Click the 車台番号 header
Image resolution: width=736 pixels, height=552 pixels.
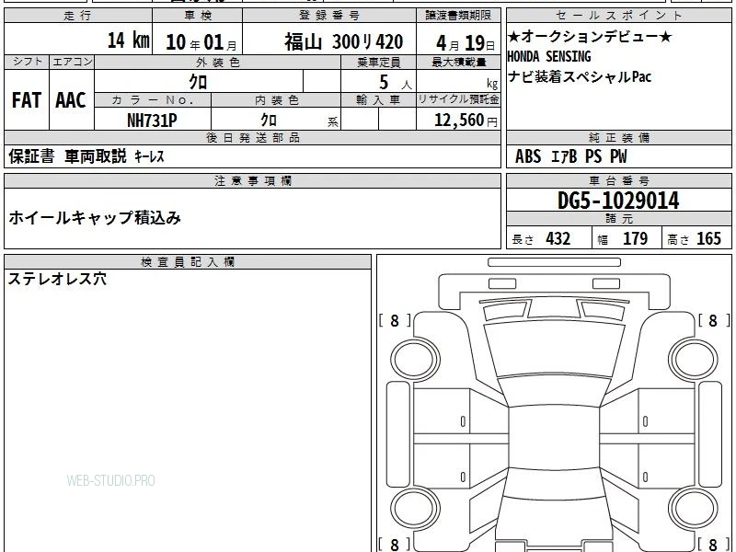[x=618, y=181]
